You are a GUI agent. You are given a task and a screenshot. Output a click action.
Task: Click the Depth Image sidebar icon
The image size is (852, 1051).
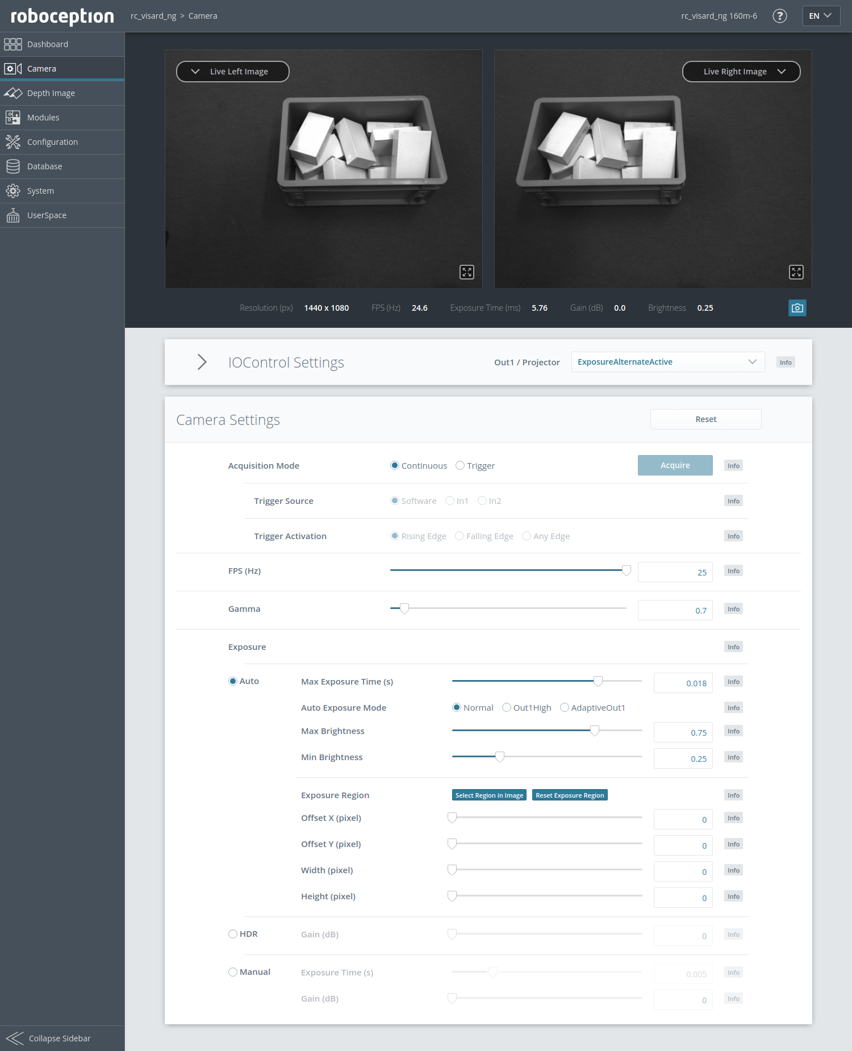click(12, 93)
